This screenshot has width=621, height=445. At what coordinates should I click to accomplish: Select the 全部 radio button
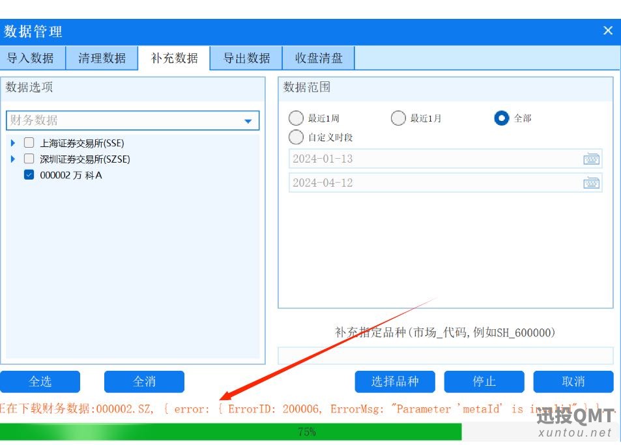501,118
